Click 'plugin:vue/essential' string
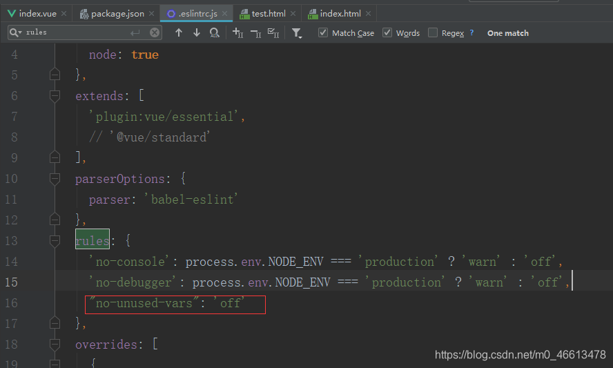The height and width of the screenshot is (368, 613). point(164,117)
